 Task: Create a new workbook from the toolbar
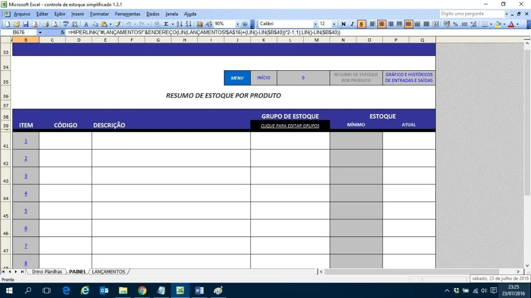[8, 24]
